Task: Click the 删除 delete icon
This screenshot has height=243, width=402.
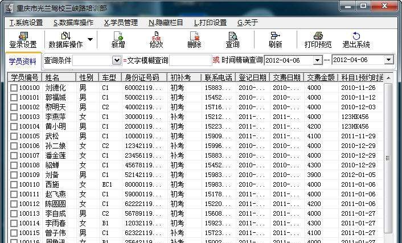Action: [x=194, y=40]
